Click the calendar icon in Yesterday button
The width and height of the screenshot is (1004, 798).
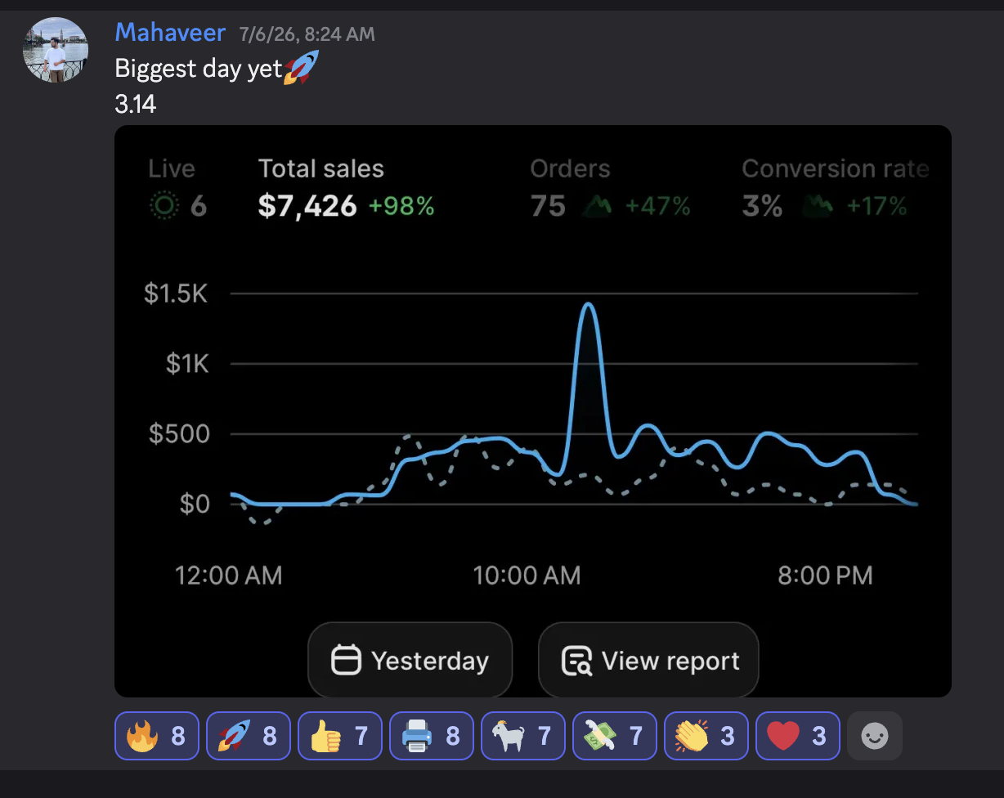tap(346, 660)
